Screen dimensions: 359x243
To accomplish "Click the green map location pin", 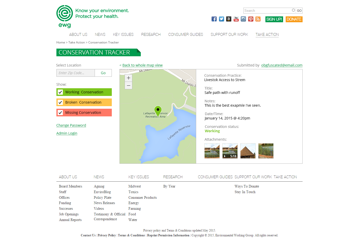I will [x=158, y=111].
